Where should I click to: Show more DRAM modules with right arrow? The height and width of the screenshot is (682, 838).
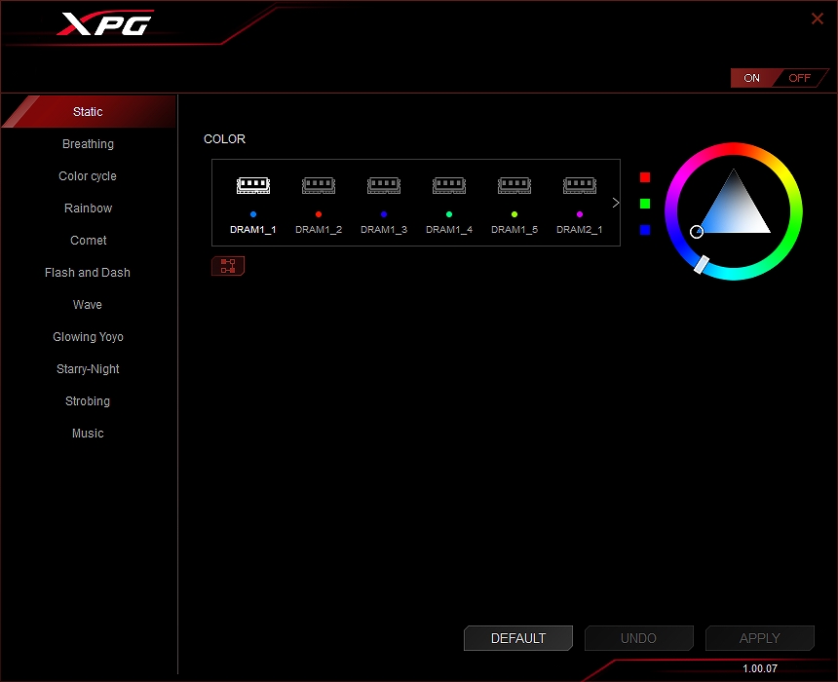615,203
